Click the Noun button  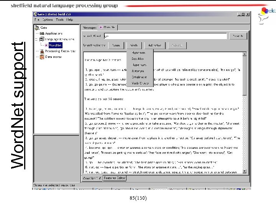[x=116, y=45]
